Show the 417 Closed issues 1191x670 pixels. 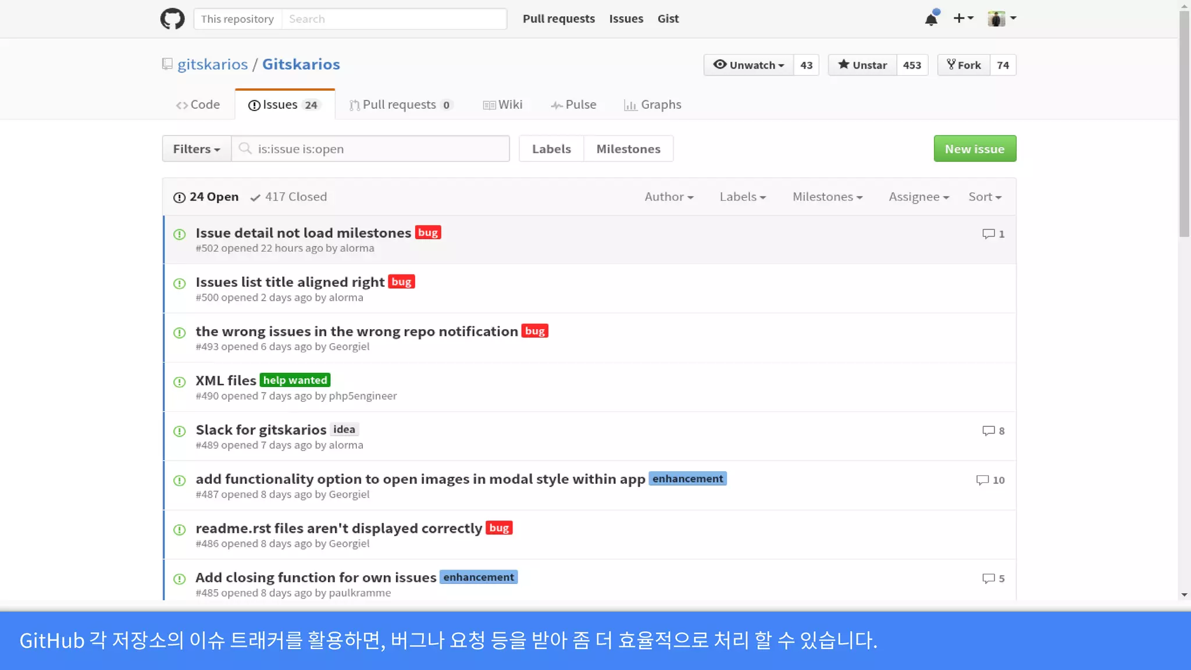288,197
